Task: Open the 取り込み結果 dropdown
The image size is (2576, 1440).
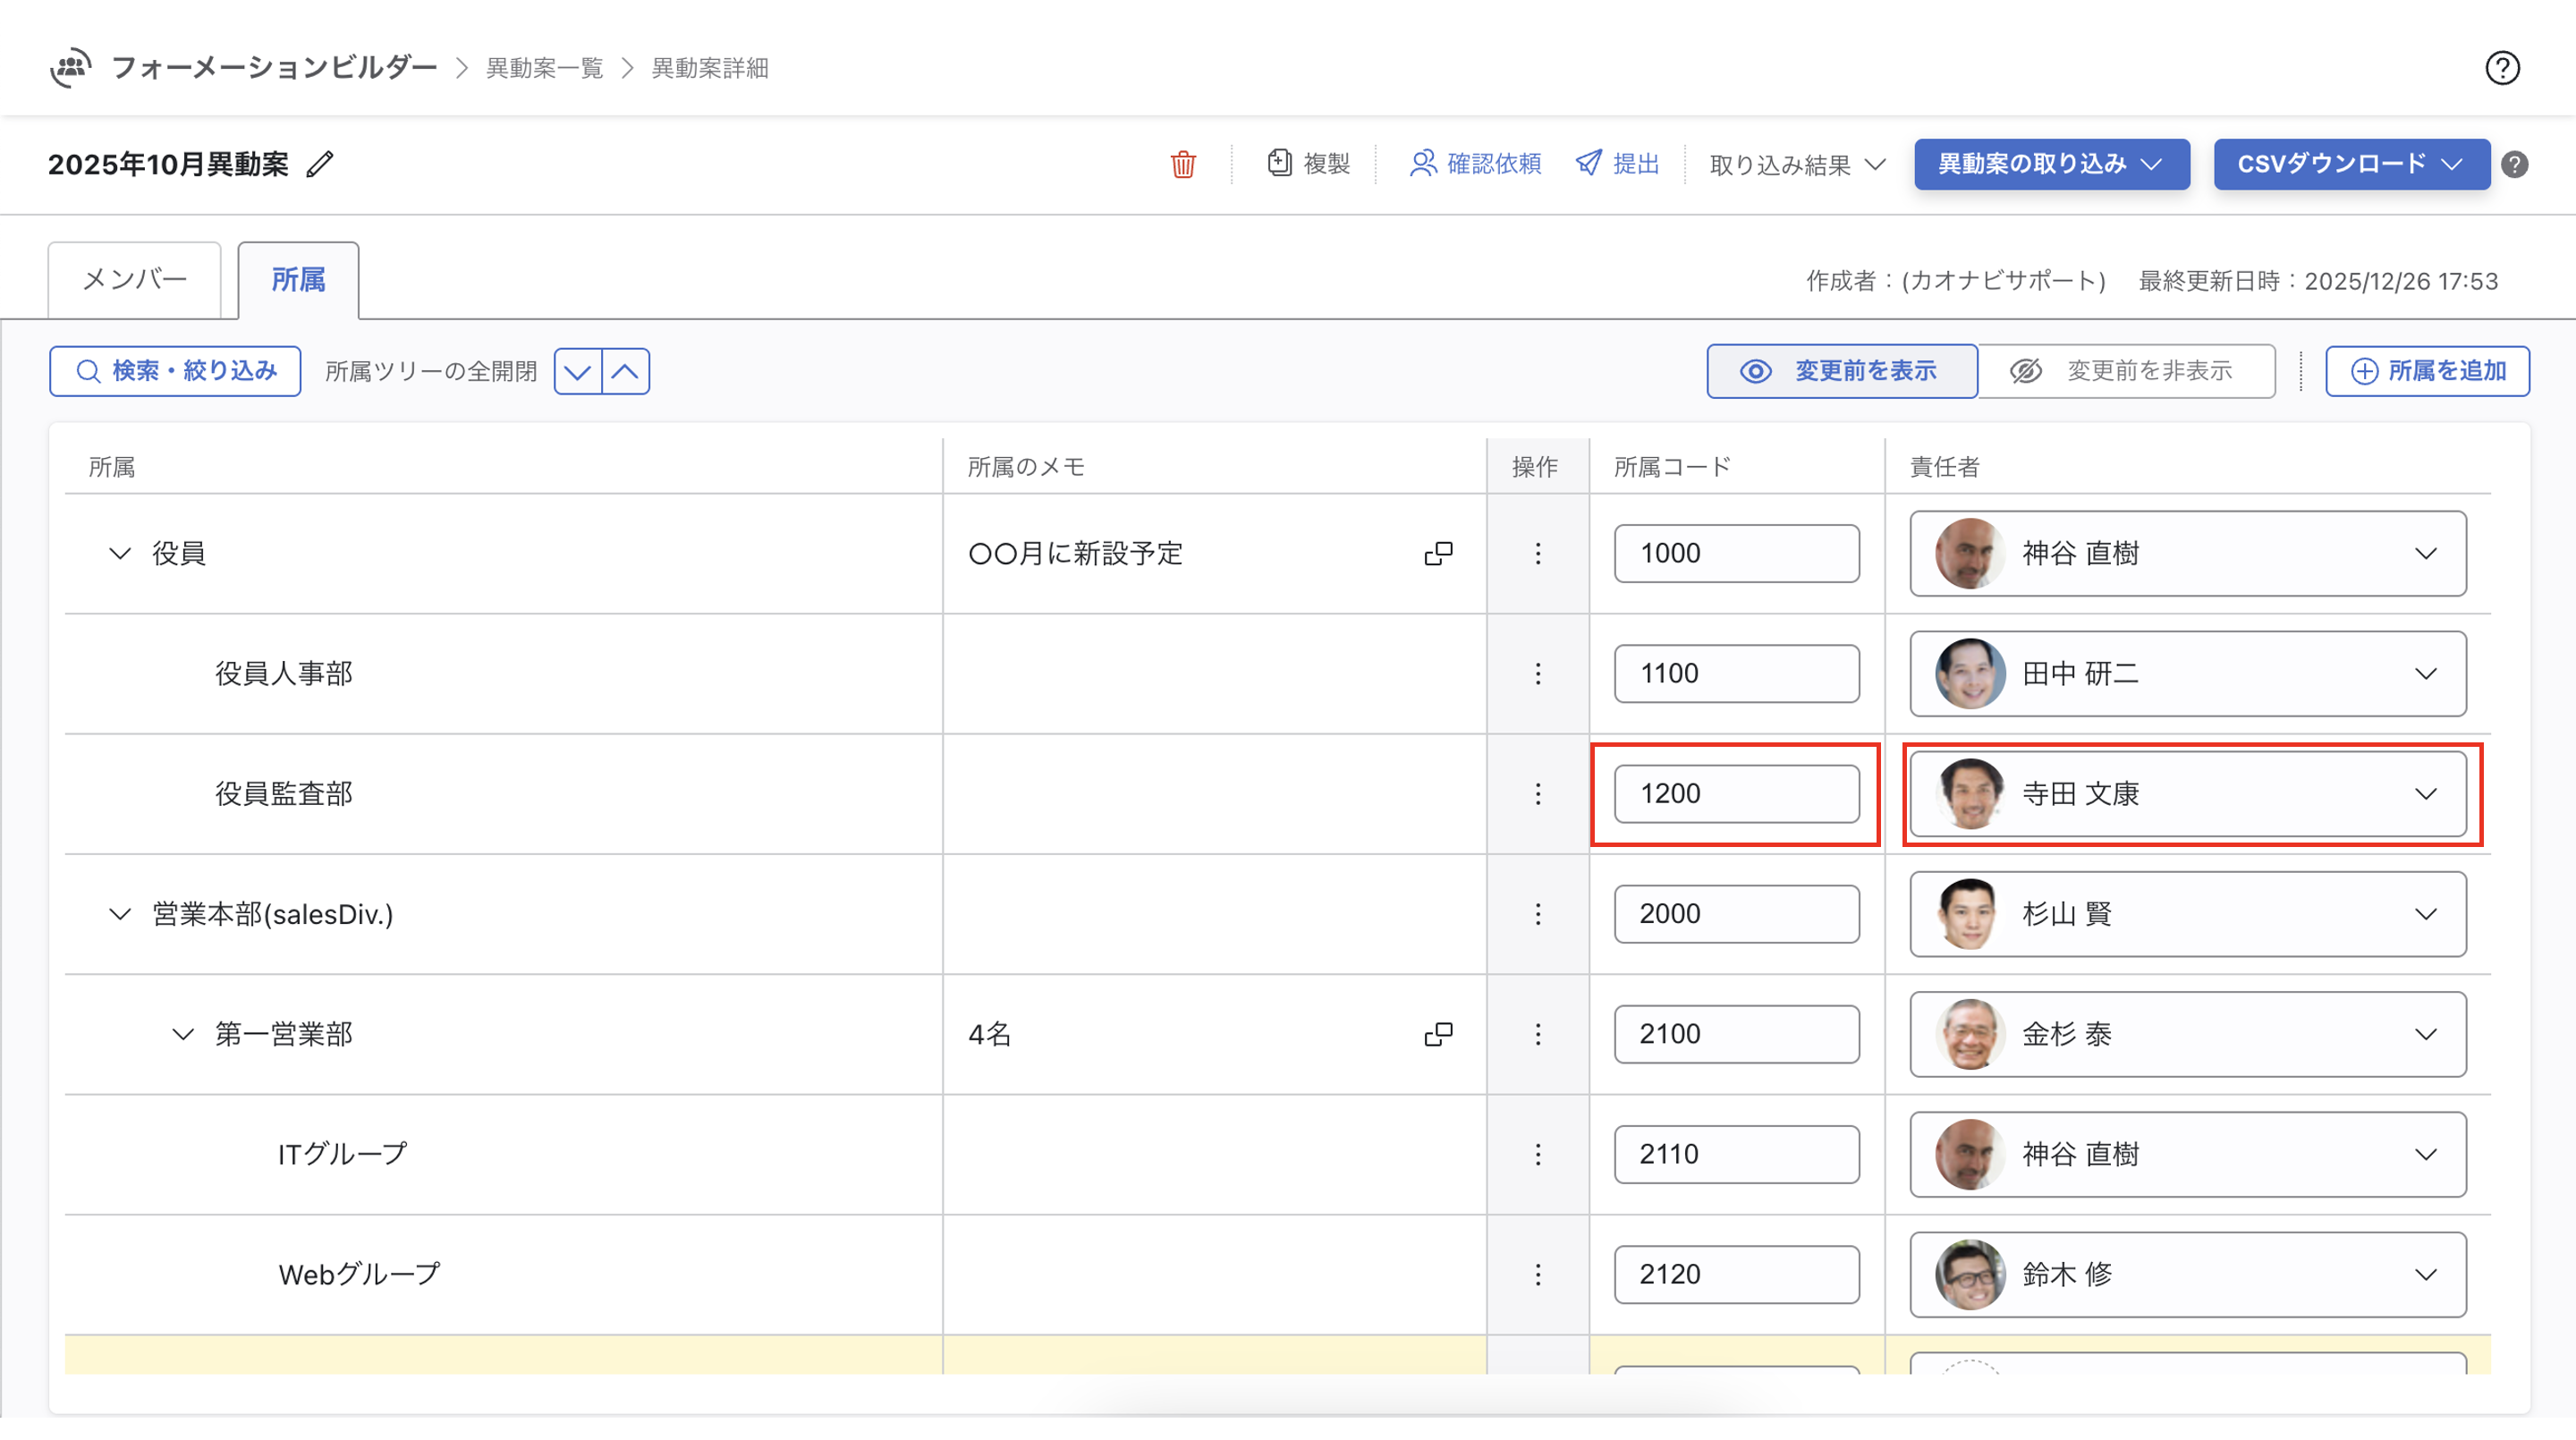Action: point(1797,164)
